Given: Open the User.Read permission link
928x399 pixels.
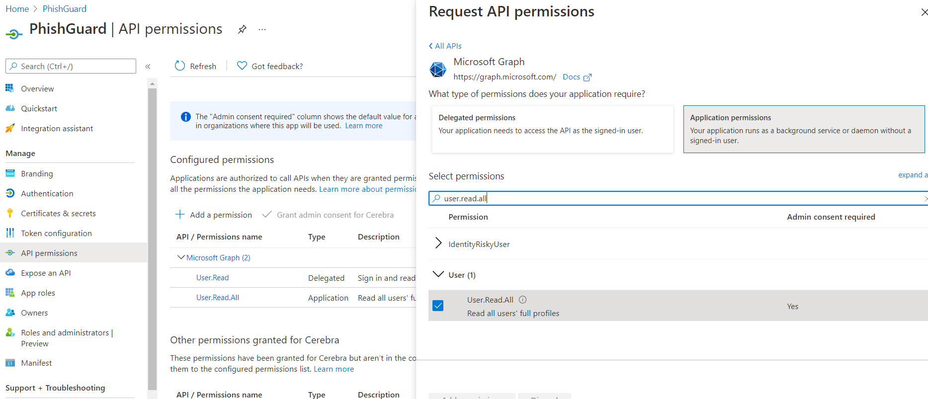Looking at the screenshot, I should tap(212, 277).
